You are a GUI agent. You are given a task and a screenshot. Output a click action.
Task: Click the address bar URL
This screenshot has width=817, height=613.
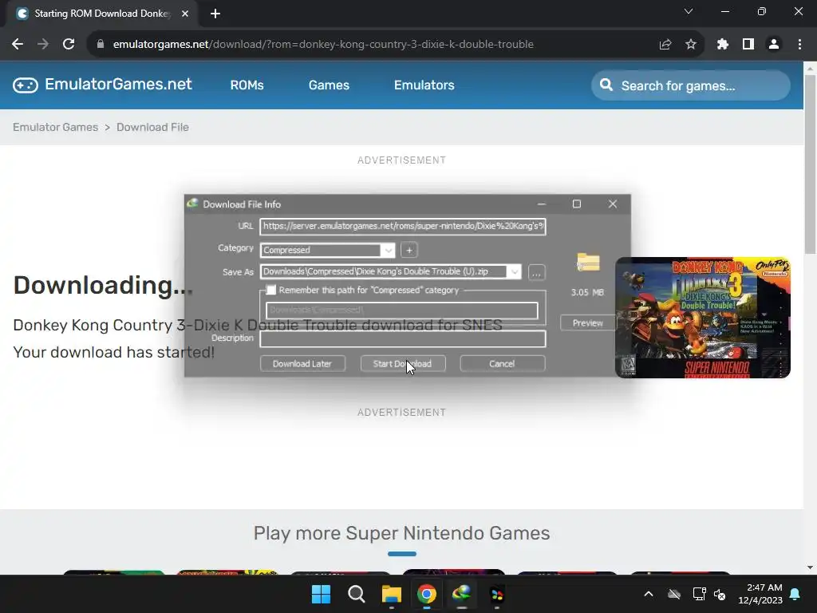tap(323, 45)
